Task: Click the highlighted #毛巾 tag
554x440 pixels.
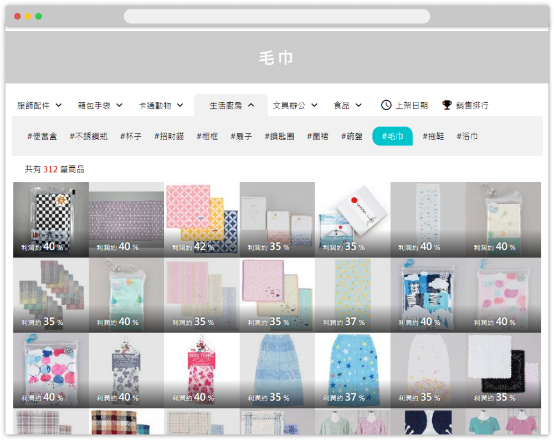Action: point(393,136)
